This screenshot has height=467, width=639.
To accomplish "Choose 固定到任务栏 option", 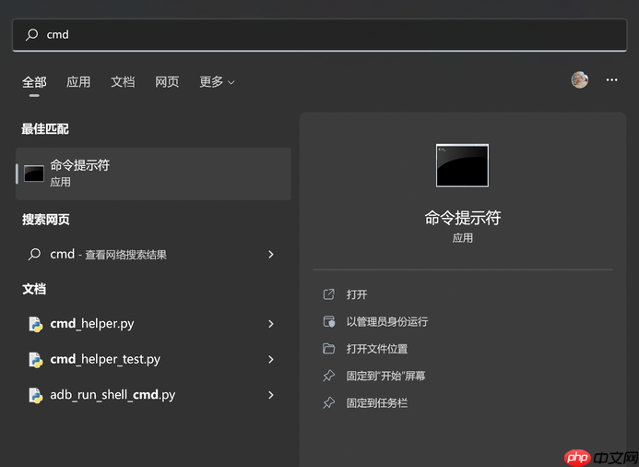I will tap(376, 403).
